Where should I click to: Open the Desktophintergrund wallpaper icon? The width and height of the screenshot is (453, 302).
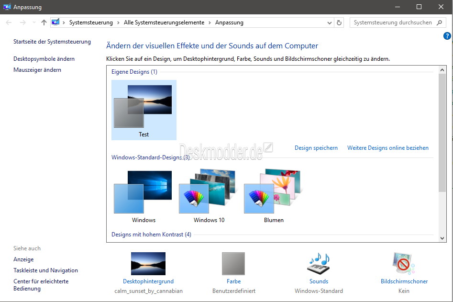(148, 264)
